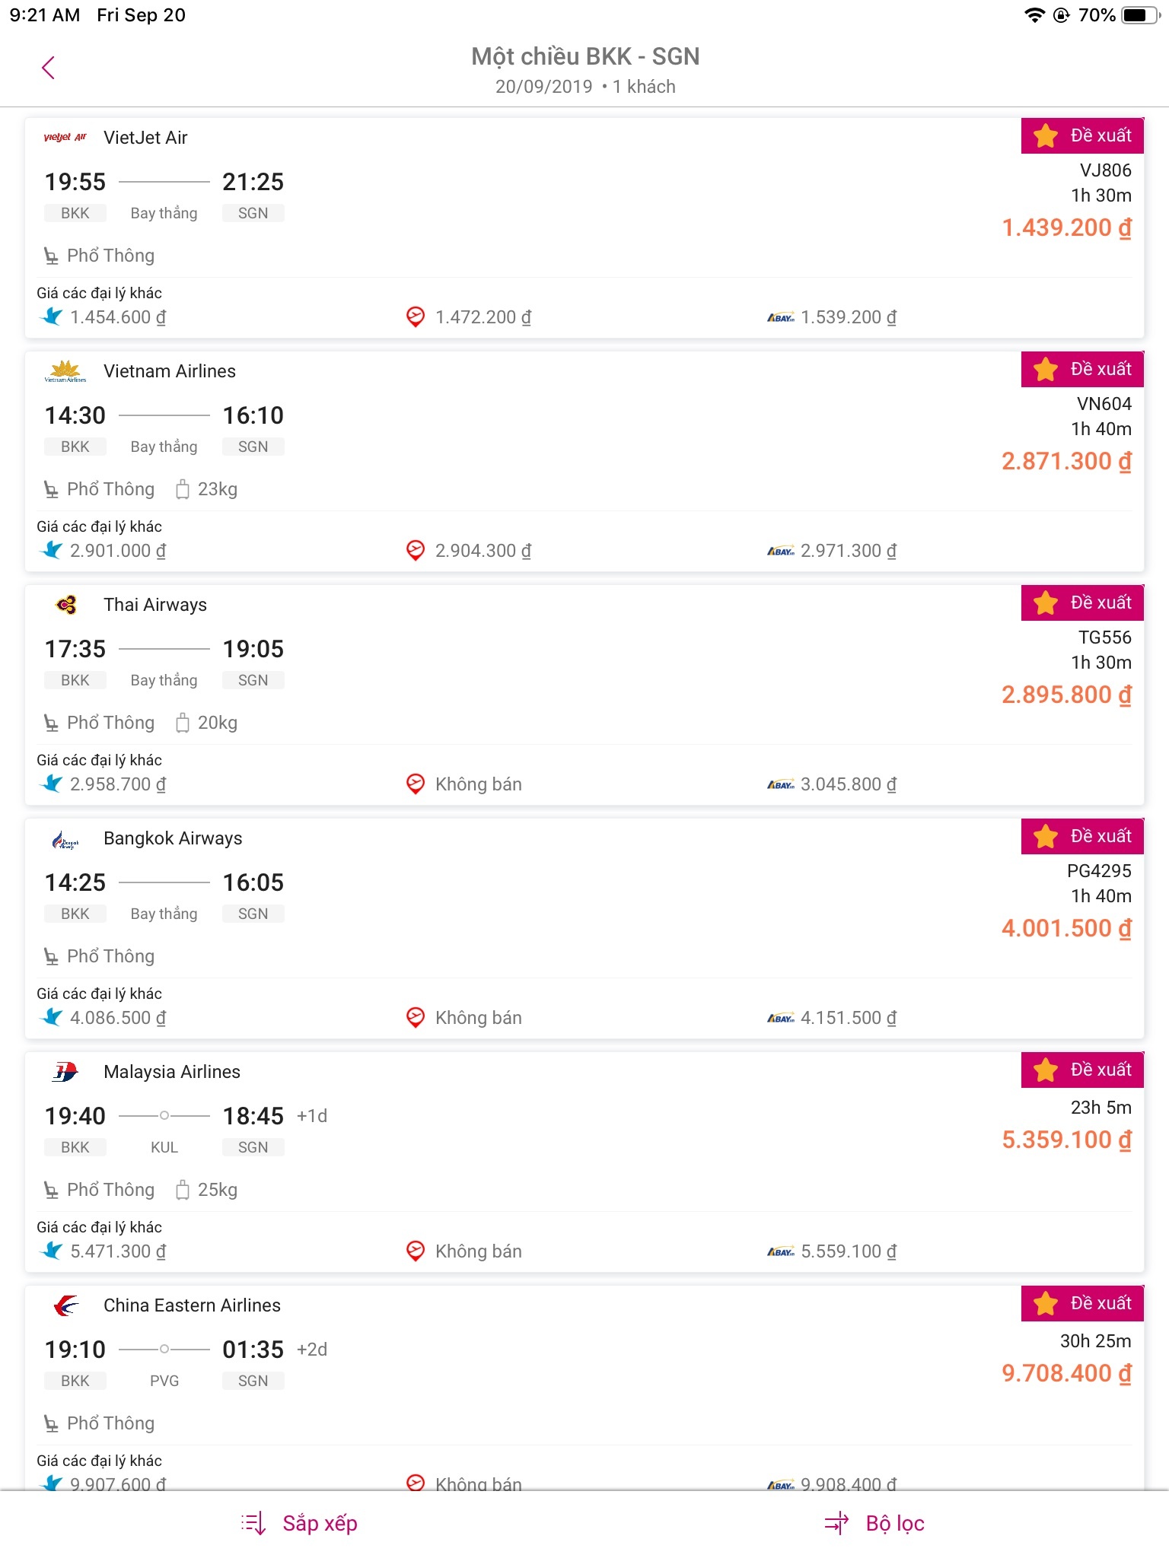Screen dimensions: 1169x1558
Task: Open the Sắp xếp sorting options
Action: tap(320, 1523)
